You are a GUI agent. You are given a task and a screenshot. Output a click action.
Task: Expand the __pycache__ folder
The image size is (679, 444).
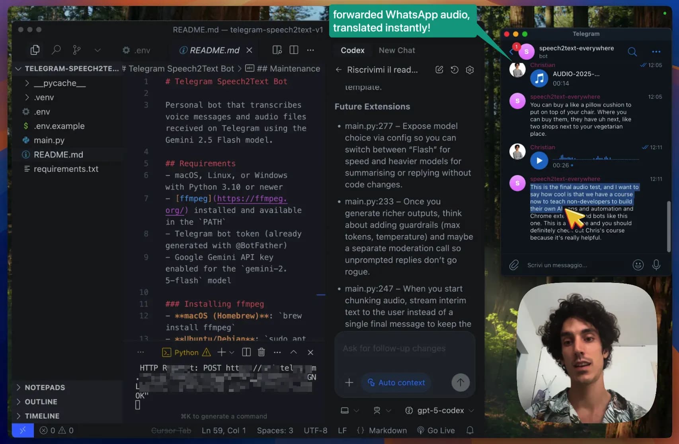click(60, 83)
